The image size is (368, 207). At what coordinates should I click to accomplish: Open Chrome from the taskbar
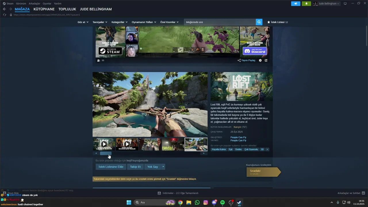coord(180,202)
